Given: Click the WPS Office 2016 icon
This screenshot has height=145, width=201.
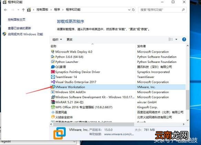Looking at the screenshot, I should [53, 107].
